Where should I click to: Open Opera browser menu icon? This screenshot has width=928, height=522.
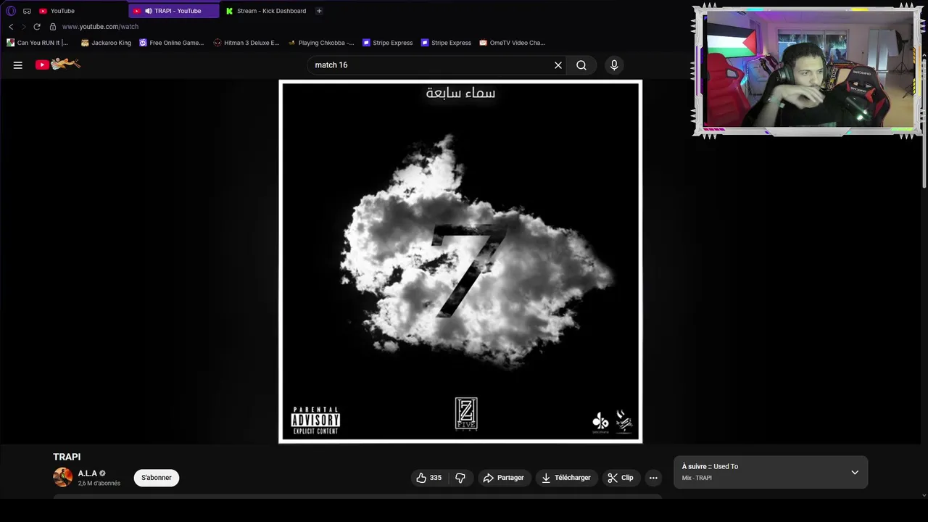(x=11, y=11)
